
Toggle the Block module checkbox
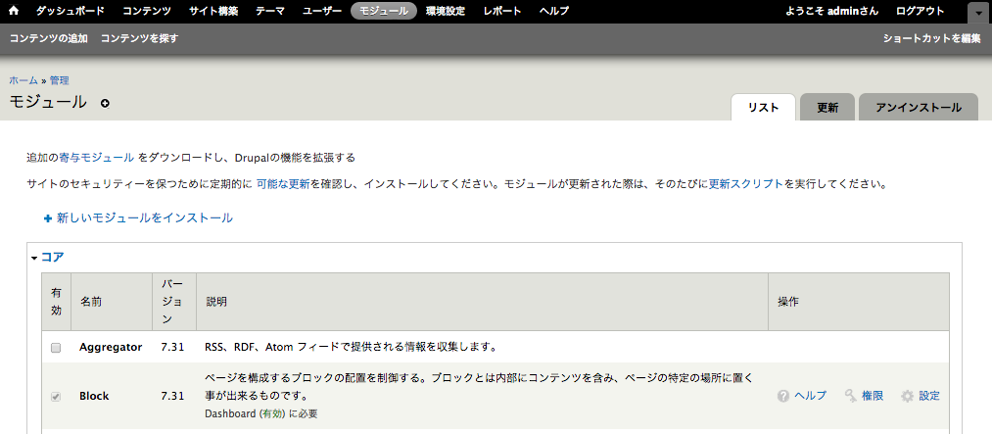pyautogui.click(x=56, y=396)
